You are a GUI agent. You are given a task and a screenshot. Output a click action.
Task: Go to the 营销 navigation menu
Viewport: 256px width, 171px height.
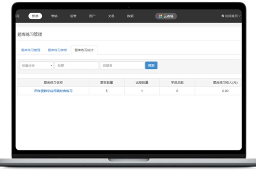point(54,16)
